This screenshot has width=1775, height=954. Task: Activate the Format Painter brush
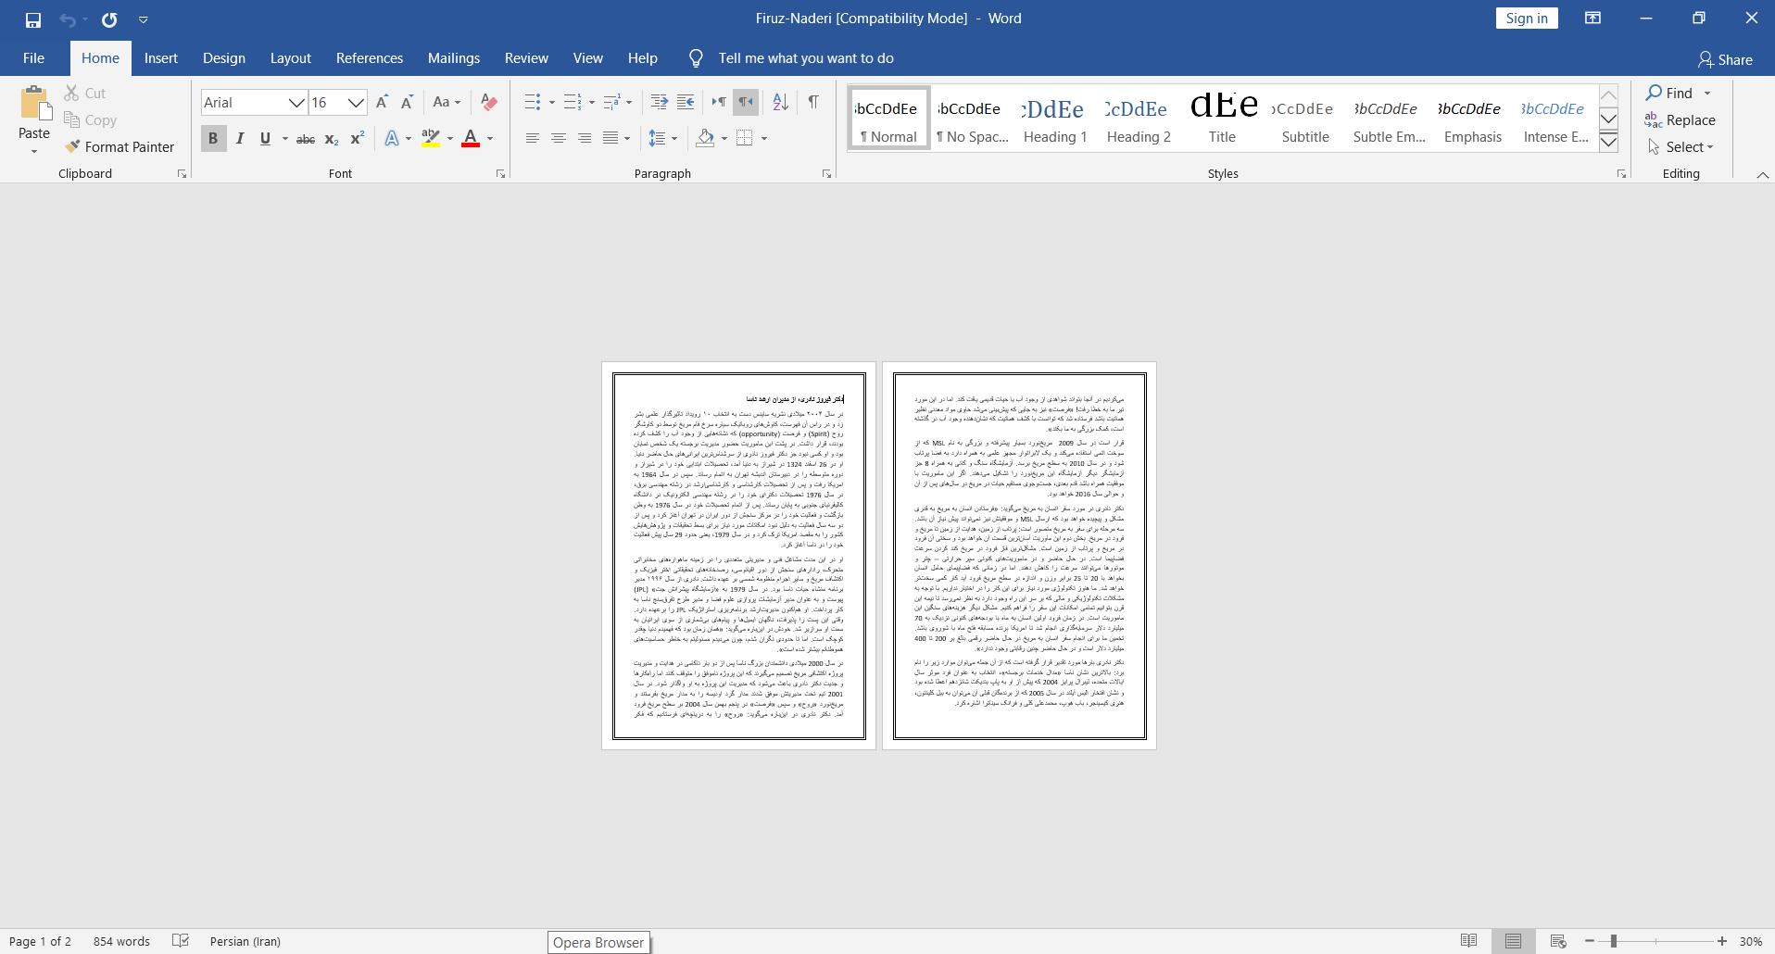coord(120,146)
